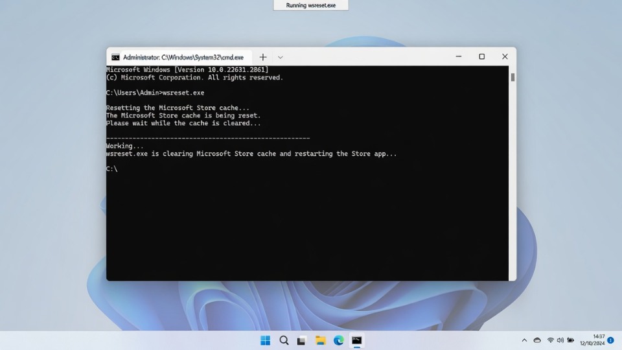Viewport: 622px width, 350px height.
Task: Open Task View from the taskbar
Action: pos(302,340)
